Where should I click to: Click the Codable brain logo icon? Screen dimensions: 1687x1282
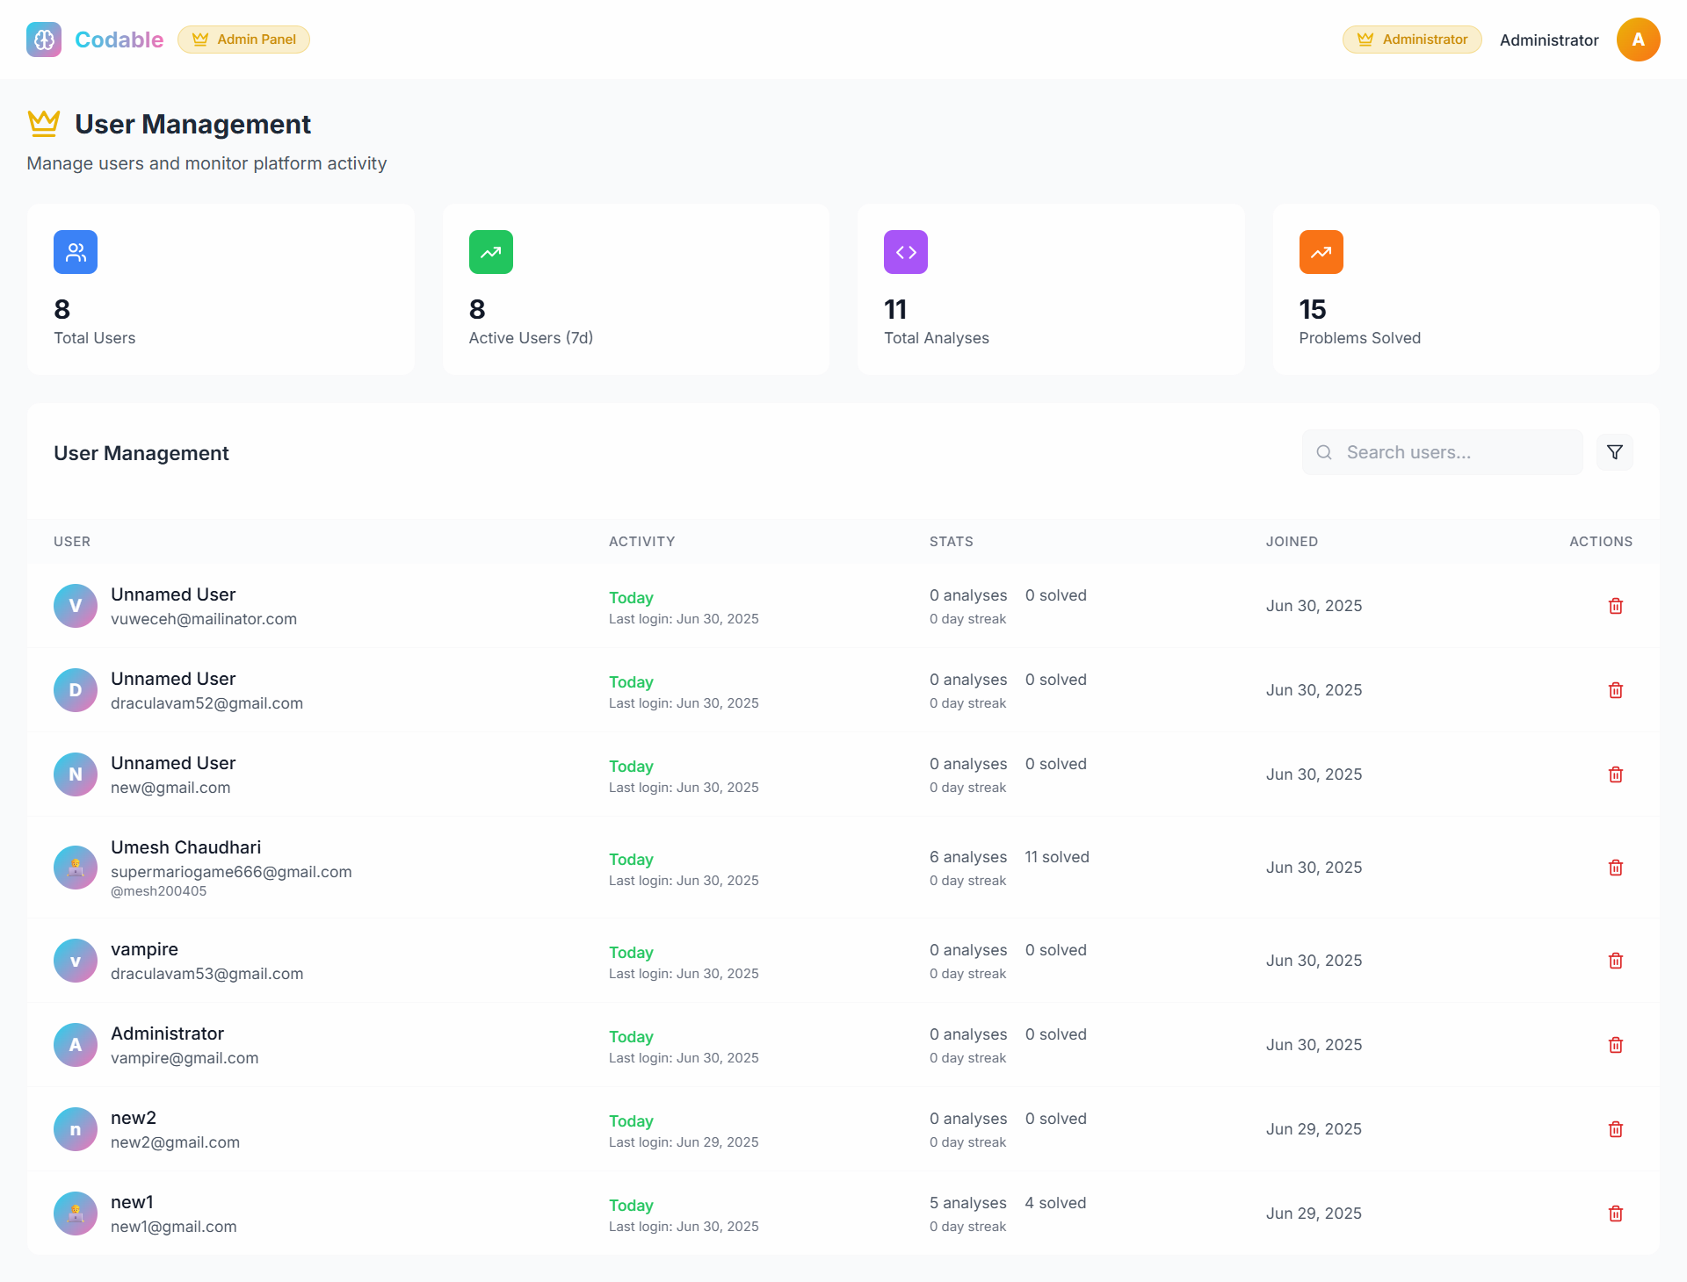[44, 40]
